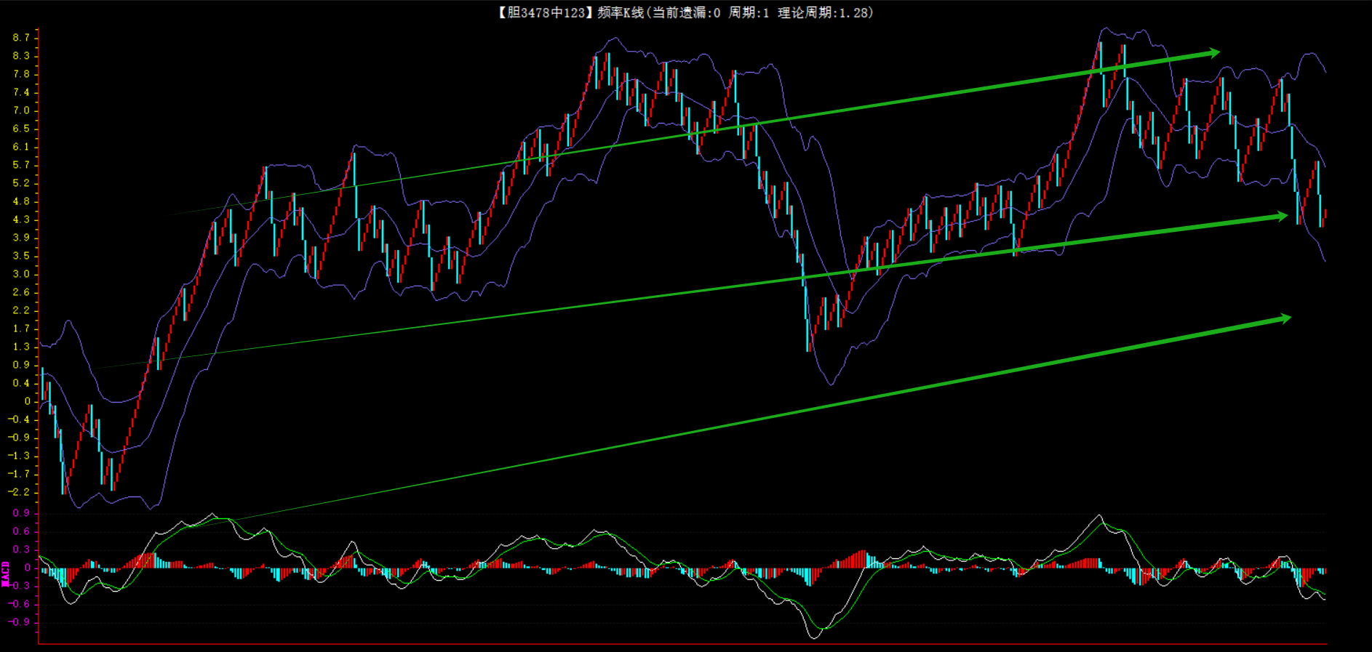Viewport: 1372px width, 652px height.
Task: Click the -2.2 price axis label
Action: pyautogui.click(x=20, y=492)
